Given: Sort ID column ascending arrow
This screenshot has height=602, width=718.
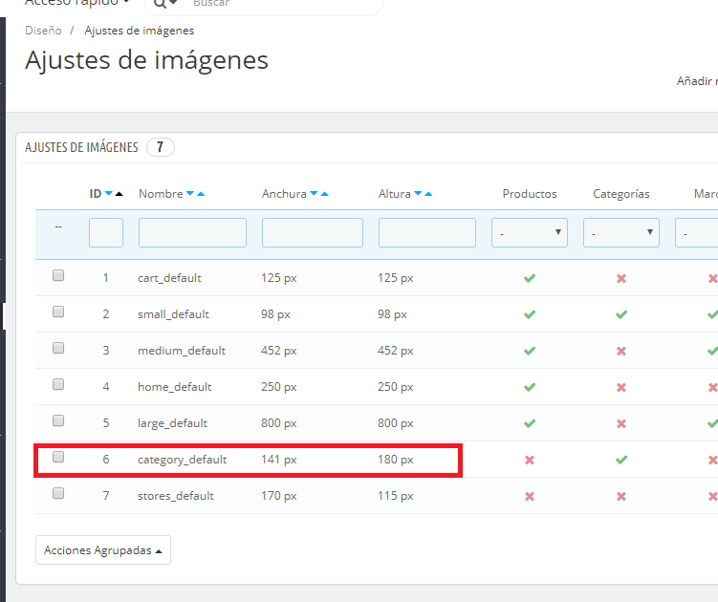Looking at the screenshot, I should [120, 194].
